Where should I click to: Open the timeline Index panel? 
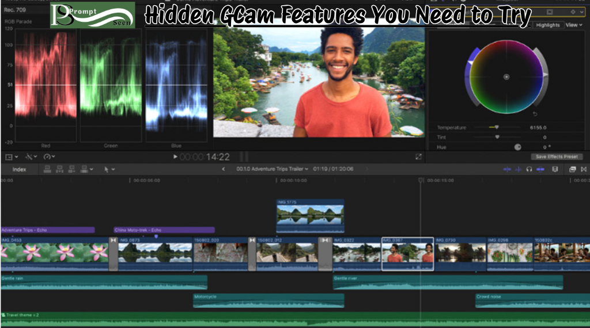(19, 169)
